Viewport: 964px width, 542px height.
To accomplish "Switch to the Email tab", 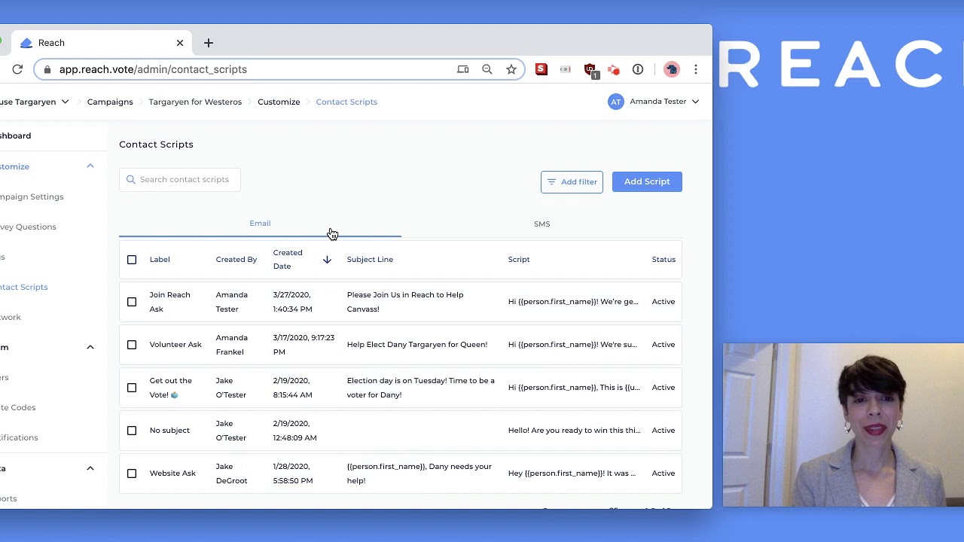I will pyautogui.click(x=260, y=224).
